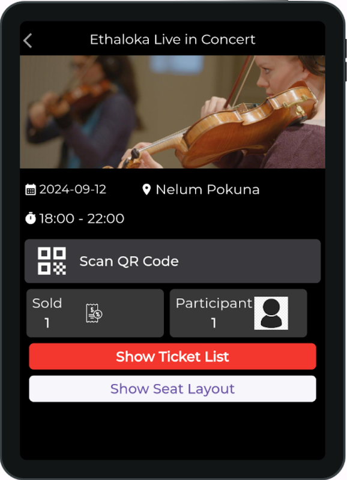Click the Participant label text
Screen dimensions: 347x480
pyautogui.click(x=214, y=304)
